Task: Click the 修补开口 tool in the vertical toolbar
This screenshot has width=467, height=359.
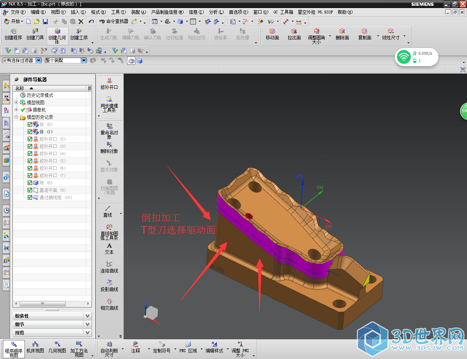Action: (109, 84)
